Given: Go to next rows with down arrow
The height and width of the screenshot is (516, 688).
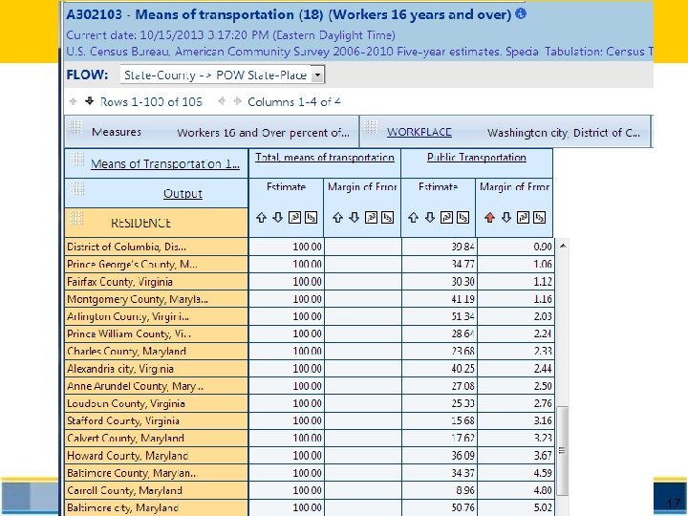Looking at the screenshot, I should pyautogui.click(x=90, y=101).
